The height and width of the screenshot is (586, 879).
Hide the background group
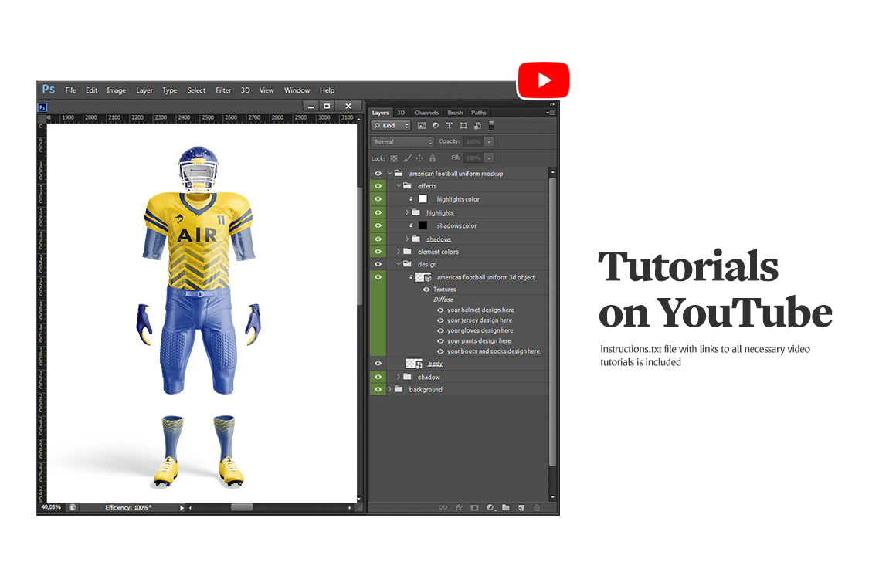[378, 389]
